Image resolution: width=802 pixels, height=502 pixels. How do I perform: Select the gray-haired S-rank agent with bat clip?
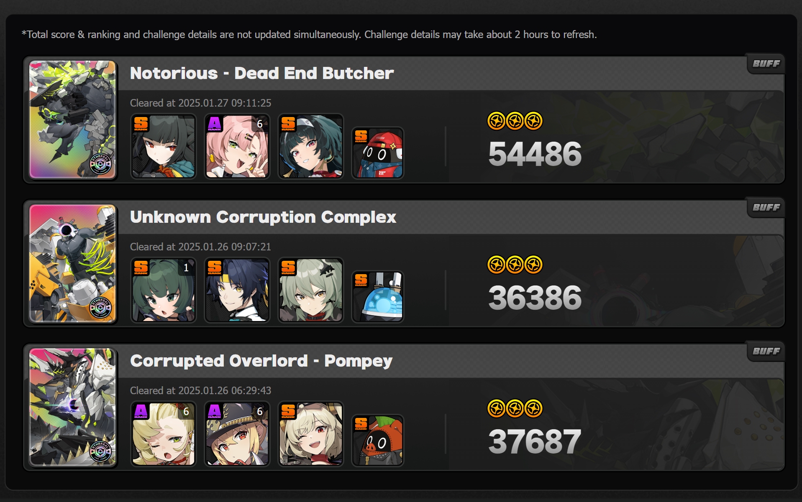coord(311,290)
